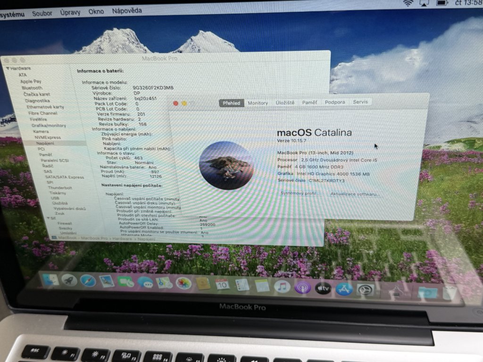483x362 pixels.
Task: Select NVMExpress in the sidebar
Action: 48,137
